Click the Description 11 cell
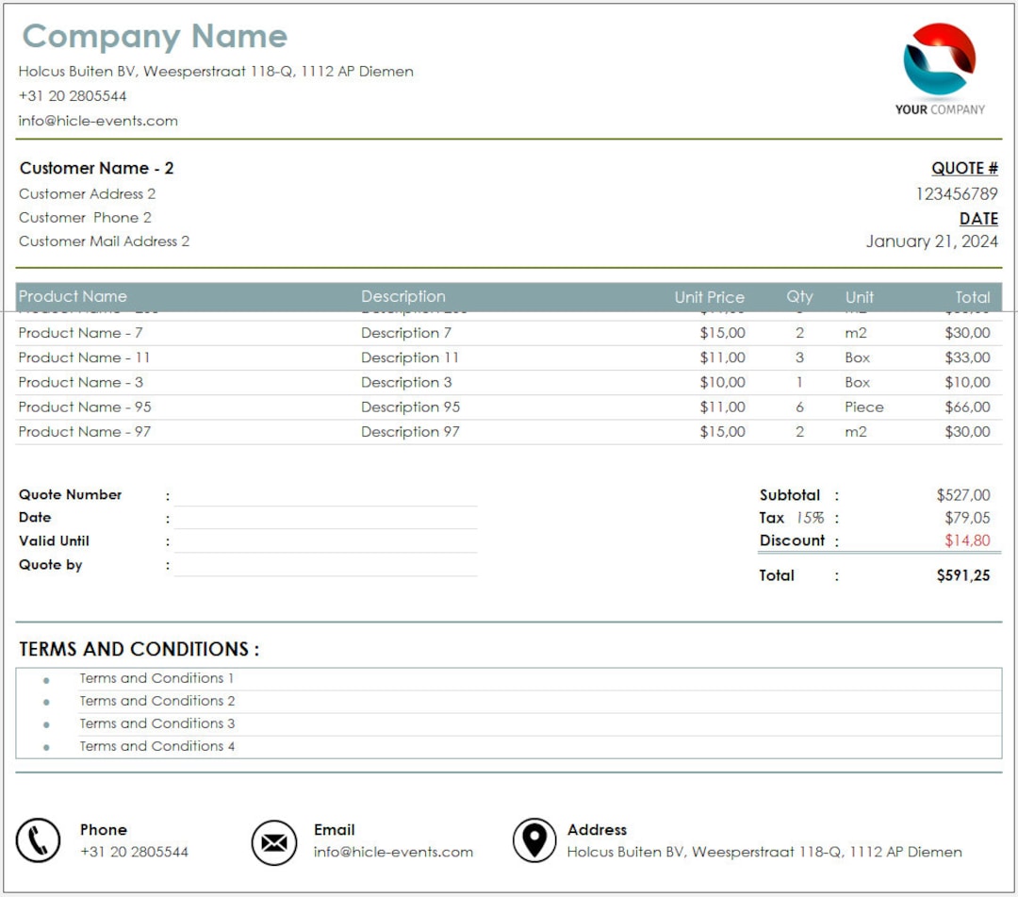 pyautogui.click(x=410, y=357)
